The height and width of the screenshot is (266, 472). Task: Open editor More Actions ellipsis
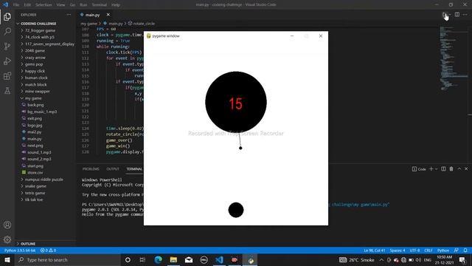click(x=465, y=15)
